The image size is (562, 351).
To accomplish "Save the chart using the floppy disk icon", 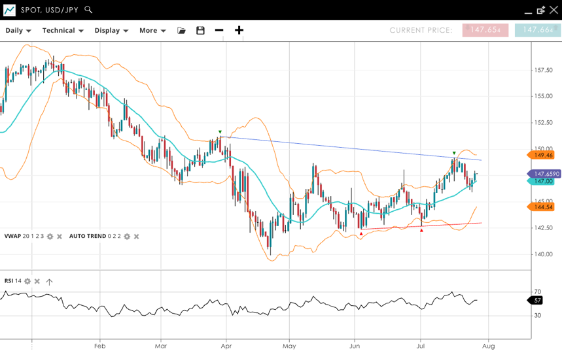I will point(200,31).
